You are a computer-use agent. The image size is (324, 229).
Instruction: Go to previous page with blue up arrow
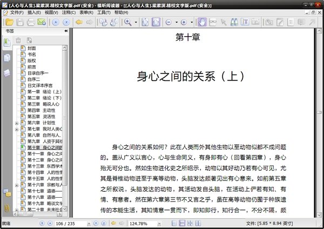[56, 22]
